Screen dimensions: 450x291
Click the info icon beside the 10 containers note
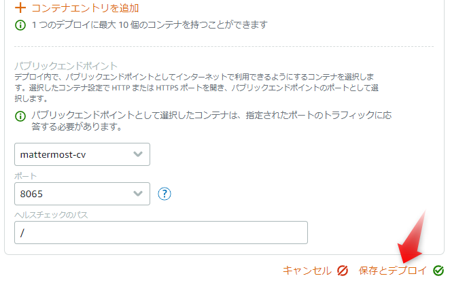click(x=20, y=25)
